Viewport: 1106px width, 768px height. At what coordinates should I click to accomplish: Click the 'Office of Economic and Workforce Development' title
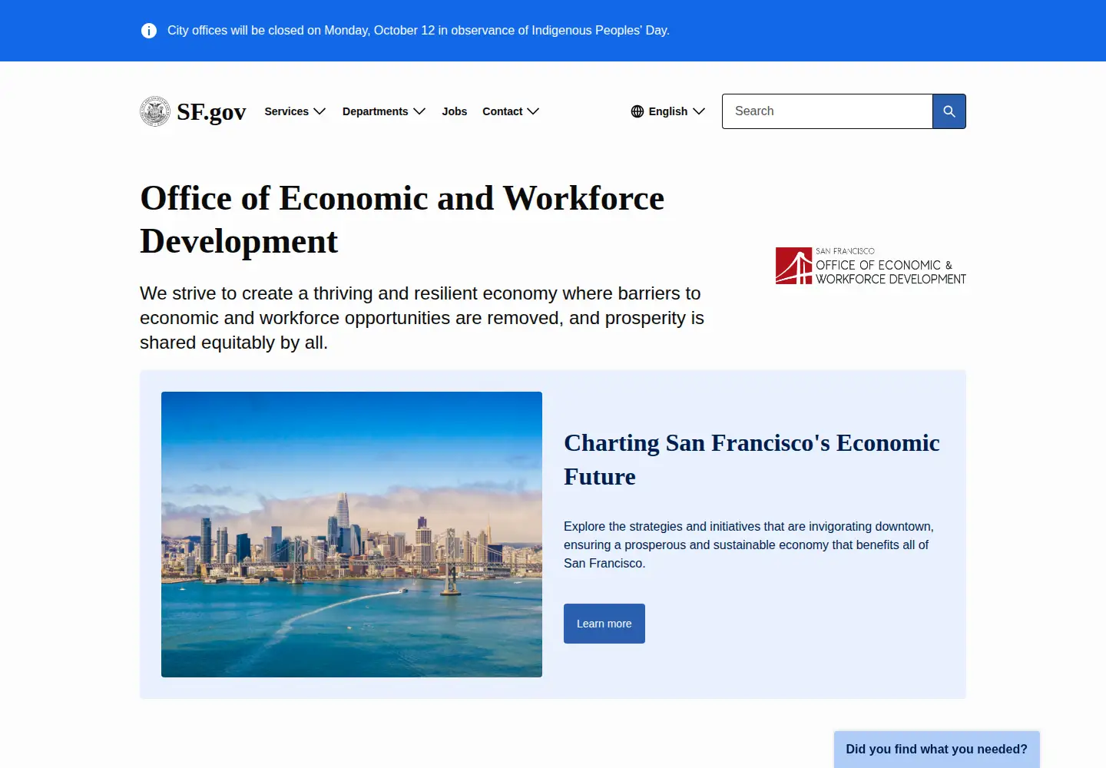[x=402, y=220]
